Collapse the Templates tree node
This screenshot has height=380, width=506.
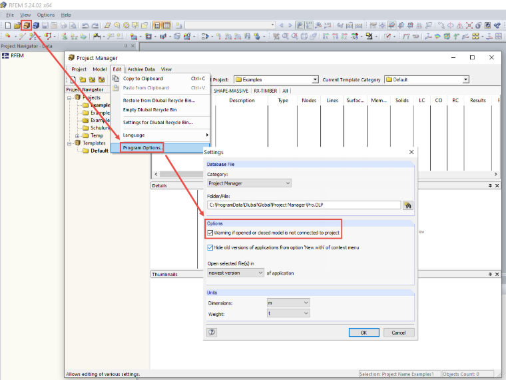69,143
